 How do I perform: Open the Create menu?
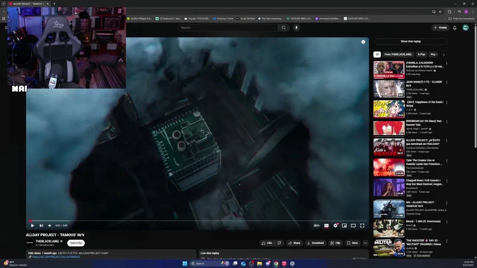440,28
